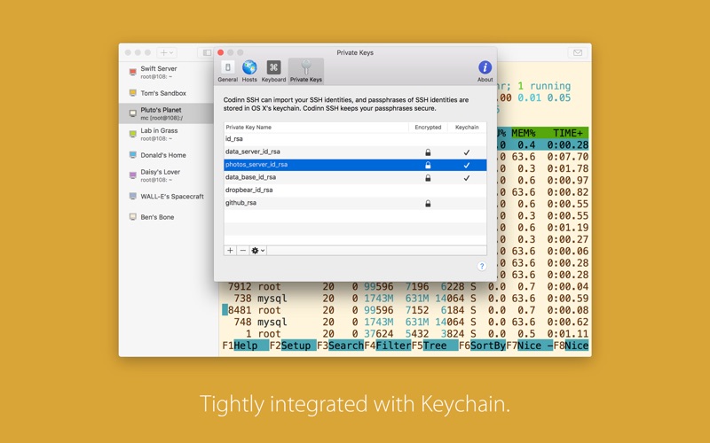Click F5 Tree in the terminal footer
The height and width of the screenshot is (443, 710).
click(435, 346)
